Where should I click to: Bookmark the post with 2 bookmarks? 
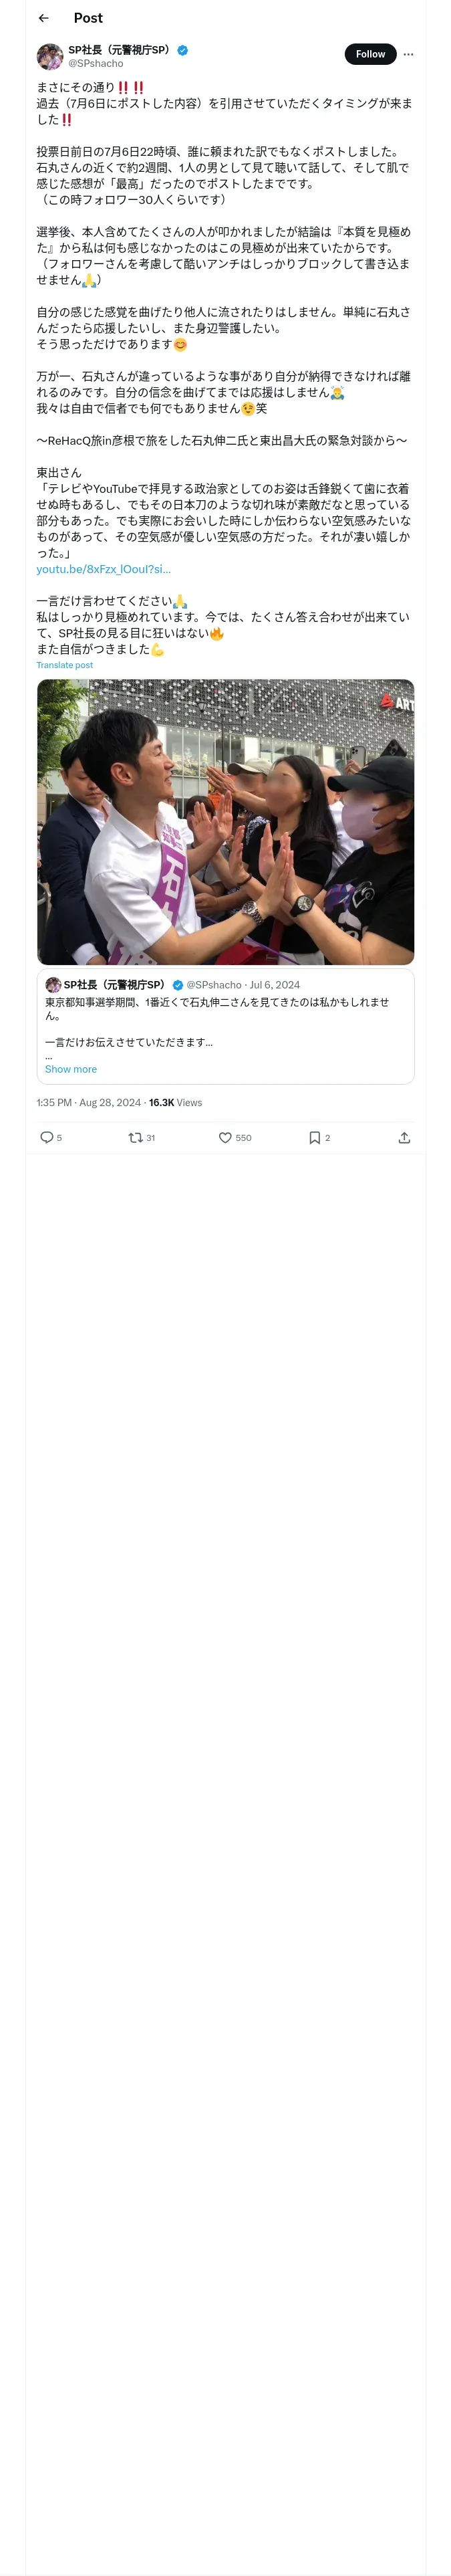(319, 1137)
